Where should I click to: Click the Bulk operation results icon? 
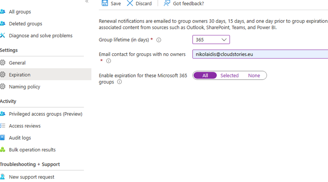tap(3, 150)
